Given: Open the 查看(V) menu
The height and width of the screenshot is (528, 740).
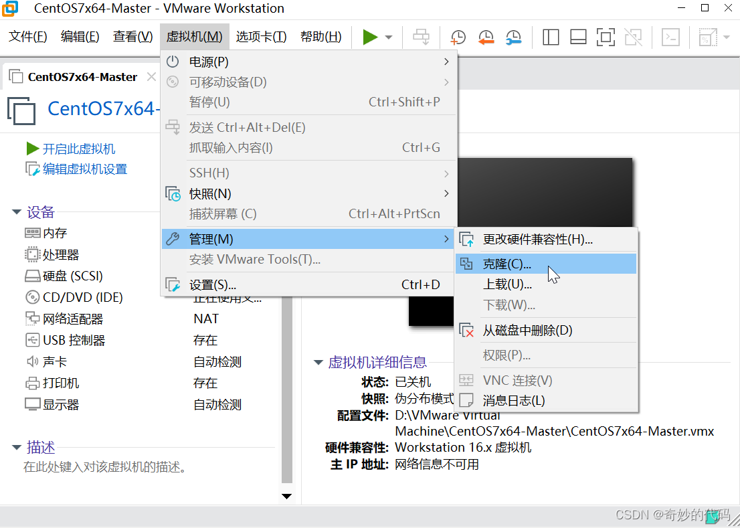Looking at the screenshot, I should pos(132,37).
